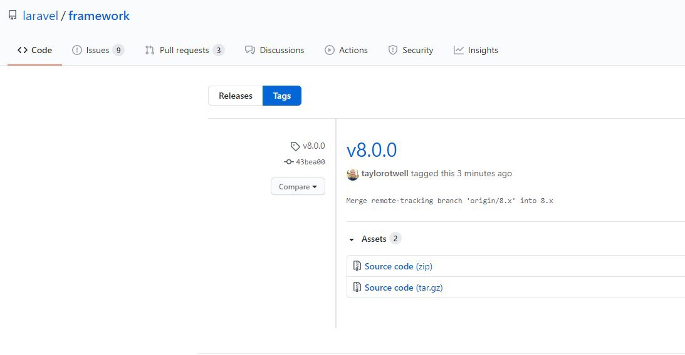The width and height of the screenshot is (685, 355).
Task: Click the Issues circle icon
Action: coord(77,50)
